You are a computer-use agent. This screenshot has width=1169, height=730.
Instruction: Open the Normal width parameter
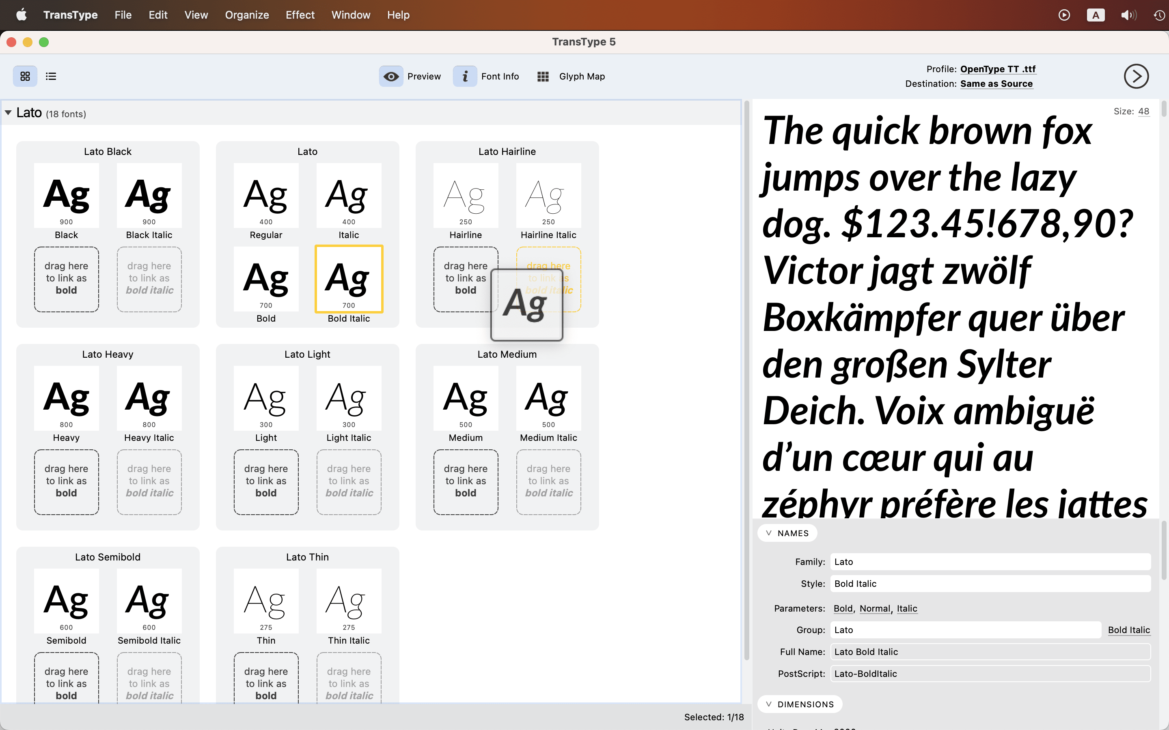[x=874, y=608]
